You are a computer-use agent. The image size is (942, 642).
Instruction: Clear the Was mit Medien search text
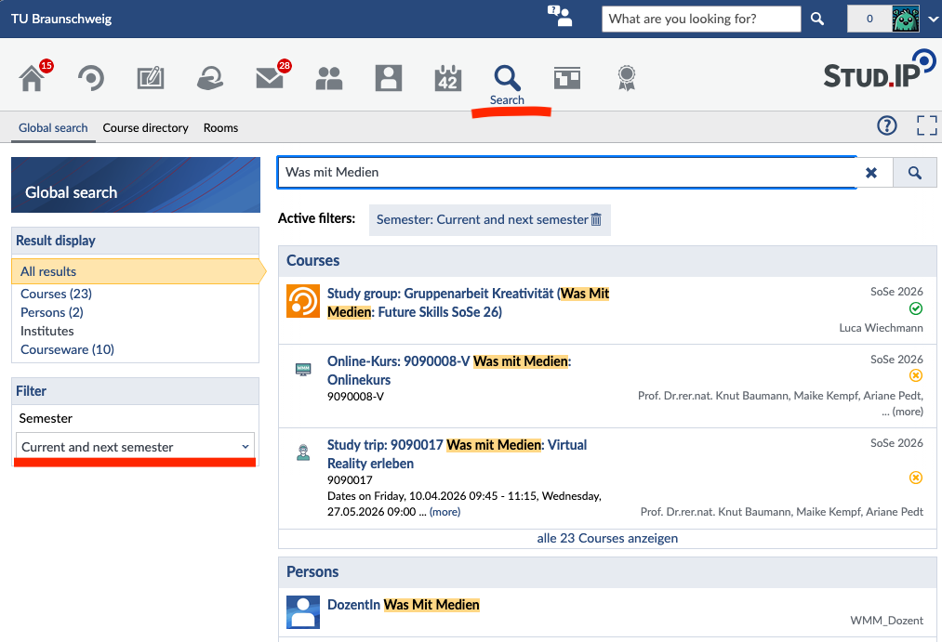pyautogui.click(x=870, y=173)
